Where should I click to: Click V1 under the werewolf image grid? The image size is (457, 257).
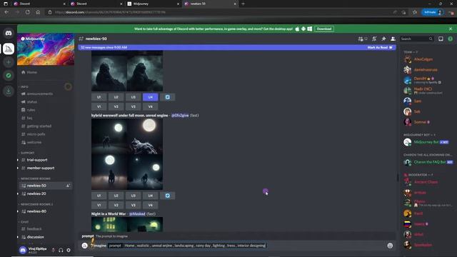99,205
